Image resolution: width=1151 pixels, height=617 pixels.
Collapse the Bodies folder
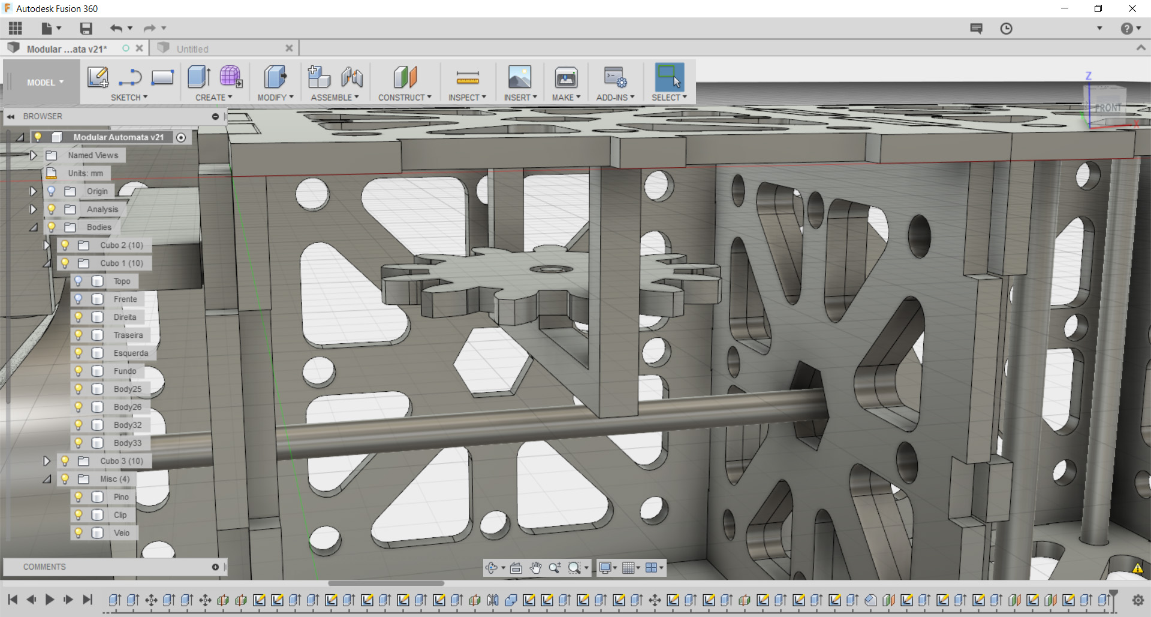click(x=33, y=227)
